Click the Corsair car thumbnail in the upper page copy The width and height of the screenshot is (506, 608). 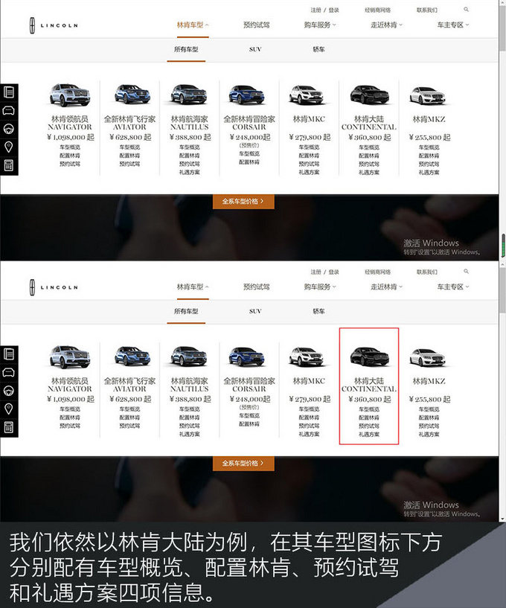coord(246,95)
